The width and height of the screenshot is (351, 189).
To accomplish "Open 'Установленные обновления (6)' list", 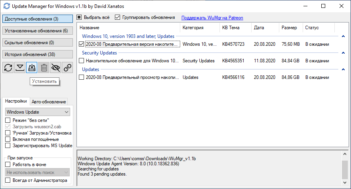I will coord(38,31).
